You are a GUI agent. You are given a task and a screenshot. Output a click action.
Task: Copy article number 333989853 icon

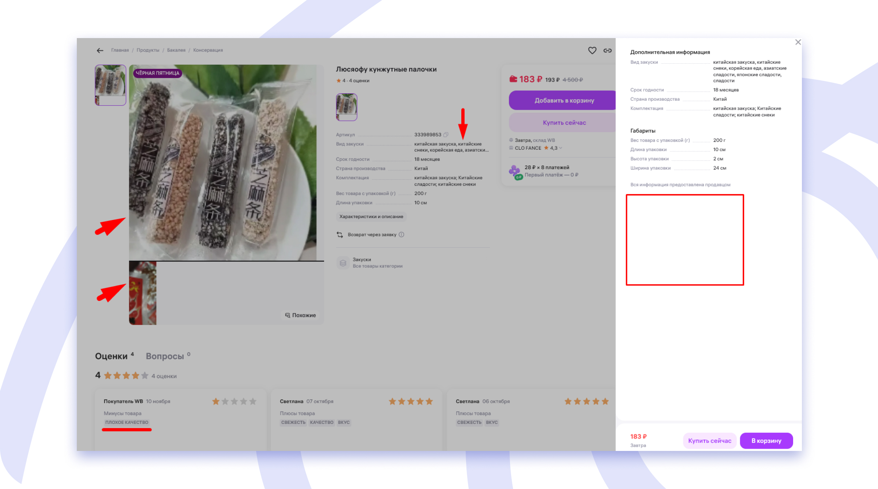446,135
